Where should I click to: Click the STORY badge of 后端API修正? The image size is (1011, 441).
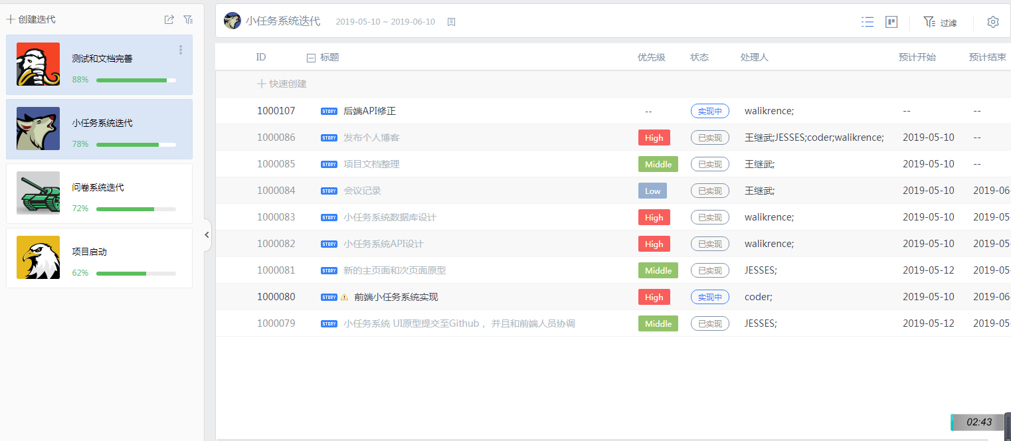(x=329, y=111)
